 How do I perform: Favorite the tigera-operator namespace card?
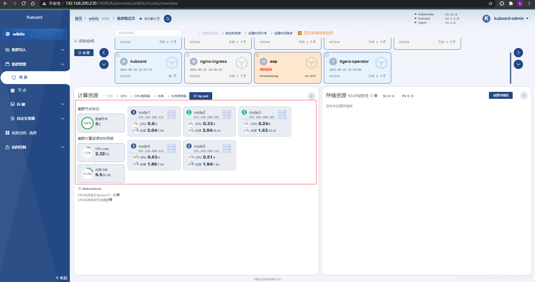coord(327,55)
